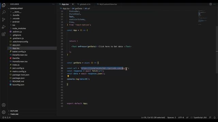Click the Explorer more actions ellipsis
218x122 pixels.
coord(53,4)
